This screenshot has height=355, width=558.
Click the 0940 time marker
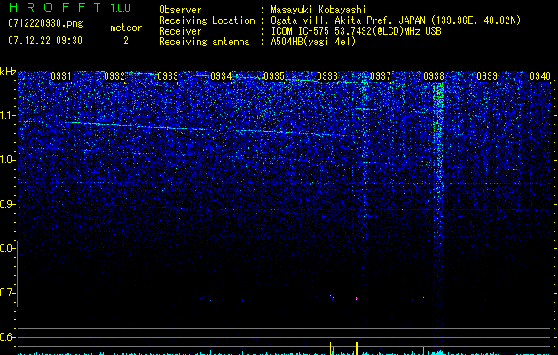tap(540, 75)
